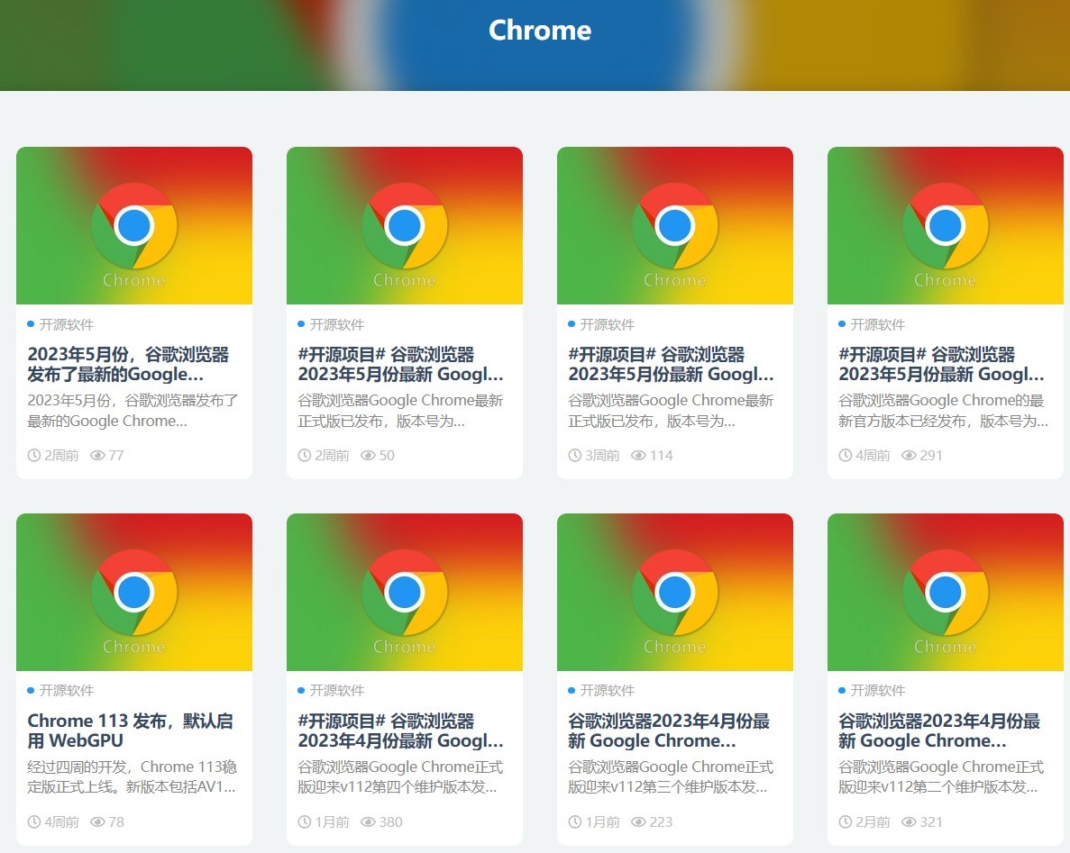Click the clock icon on the 77-views card

pyautogui.click(x=34, y=456)
